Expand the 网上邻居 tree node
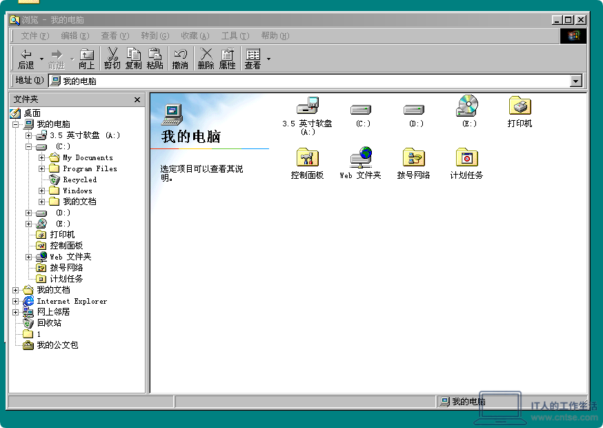Viewport: 603px width, 428px height. (16, 312)
